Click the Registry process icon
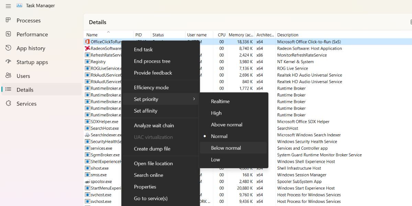Image resolution: width=412 pixels, height=206 pixels. (x=88, y=62)
